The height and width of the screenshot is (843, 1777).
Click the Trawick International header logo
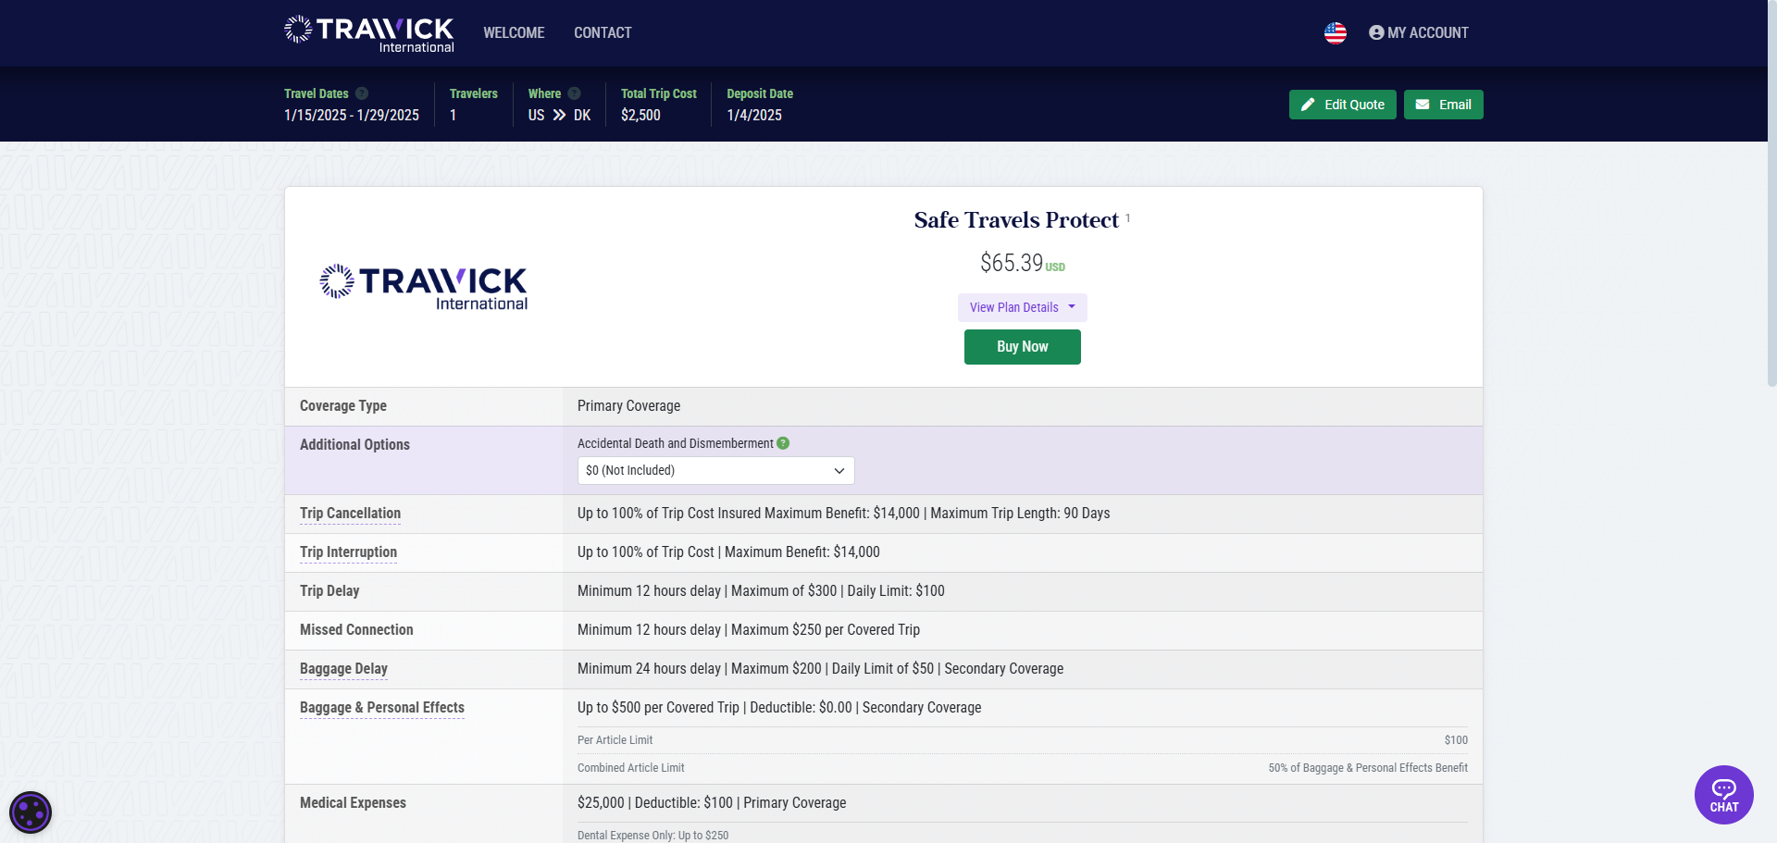click(x=368, y=33)
